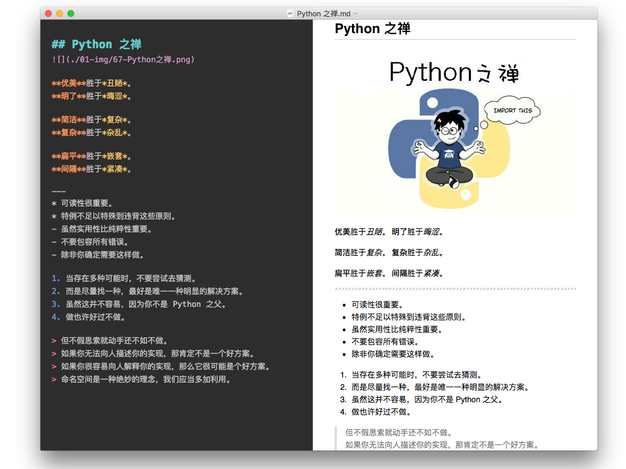Click editor quote '> 但不假思索就动手还不如不做。'
Screen dimensions: 626x469
[110, 341]
